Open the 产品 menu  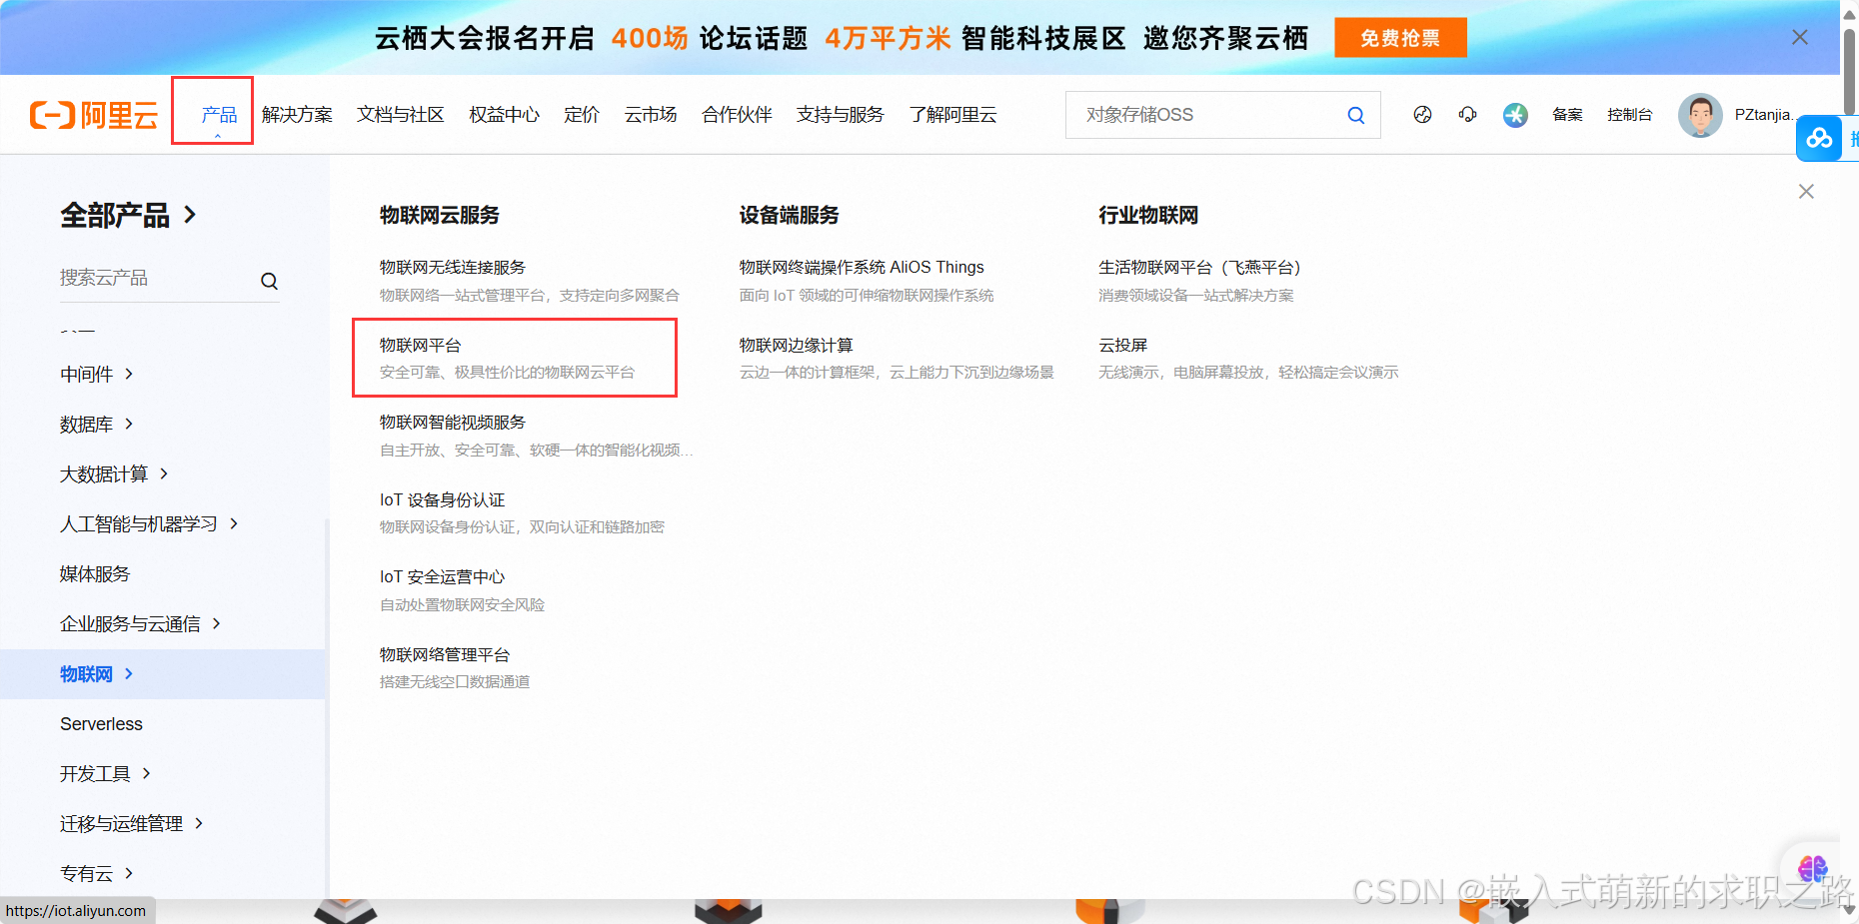pos(219,115)
